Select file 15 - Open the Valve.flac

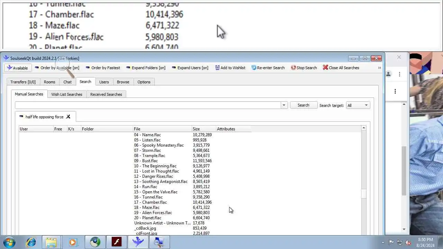point(156,192)
